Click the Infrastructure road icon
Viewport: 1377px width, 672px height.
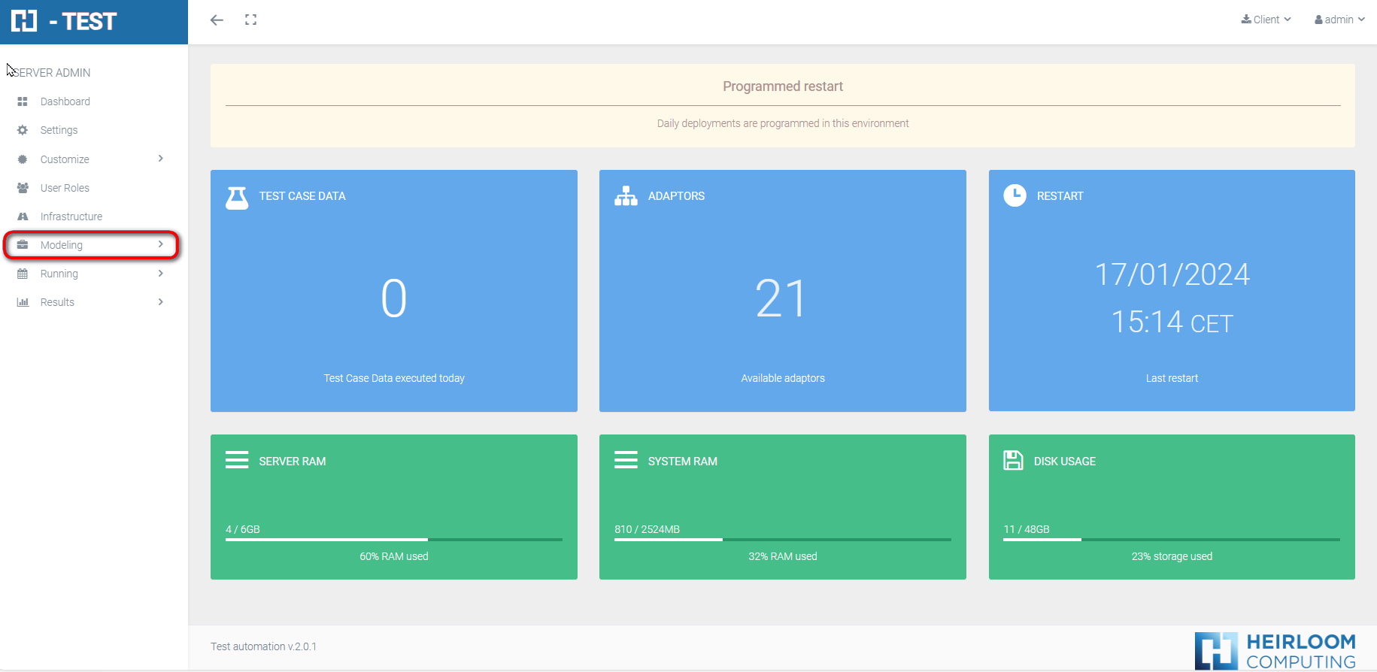[23, 216]
